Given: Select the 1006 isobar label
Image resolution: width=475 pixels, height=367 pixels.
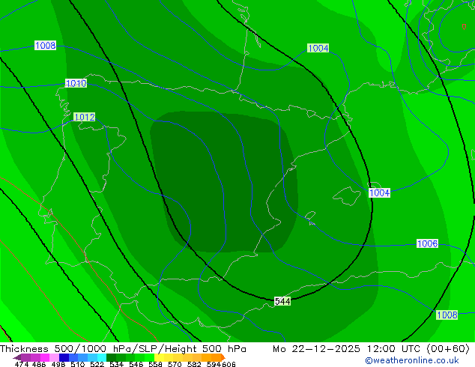Looking at the screenshot, I should [x=427, y=243].
